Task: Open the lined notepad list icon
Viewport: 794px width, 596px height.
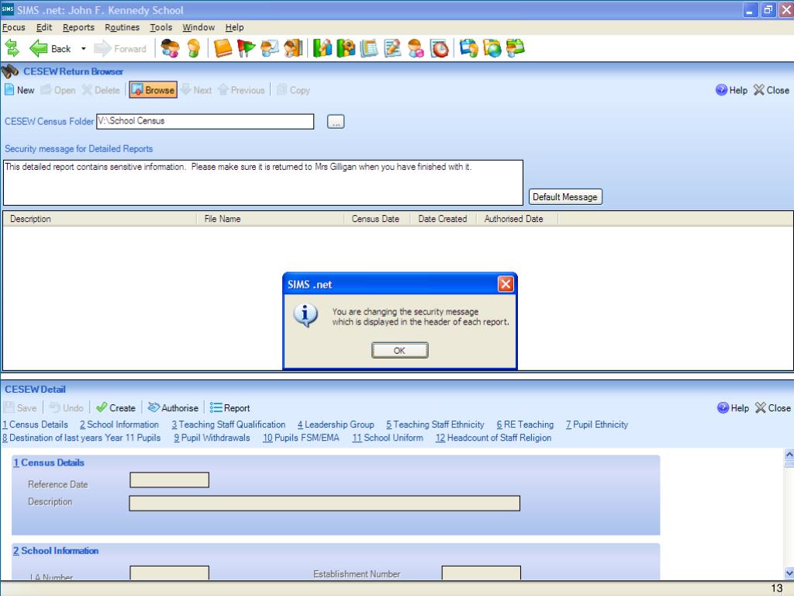Action: click(369, 49)
